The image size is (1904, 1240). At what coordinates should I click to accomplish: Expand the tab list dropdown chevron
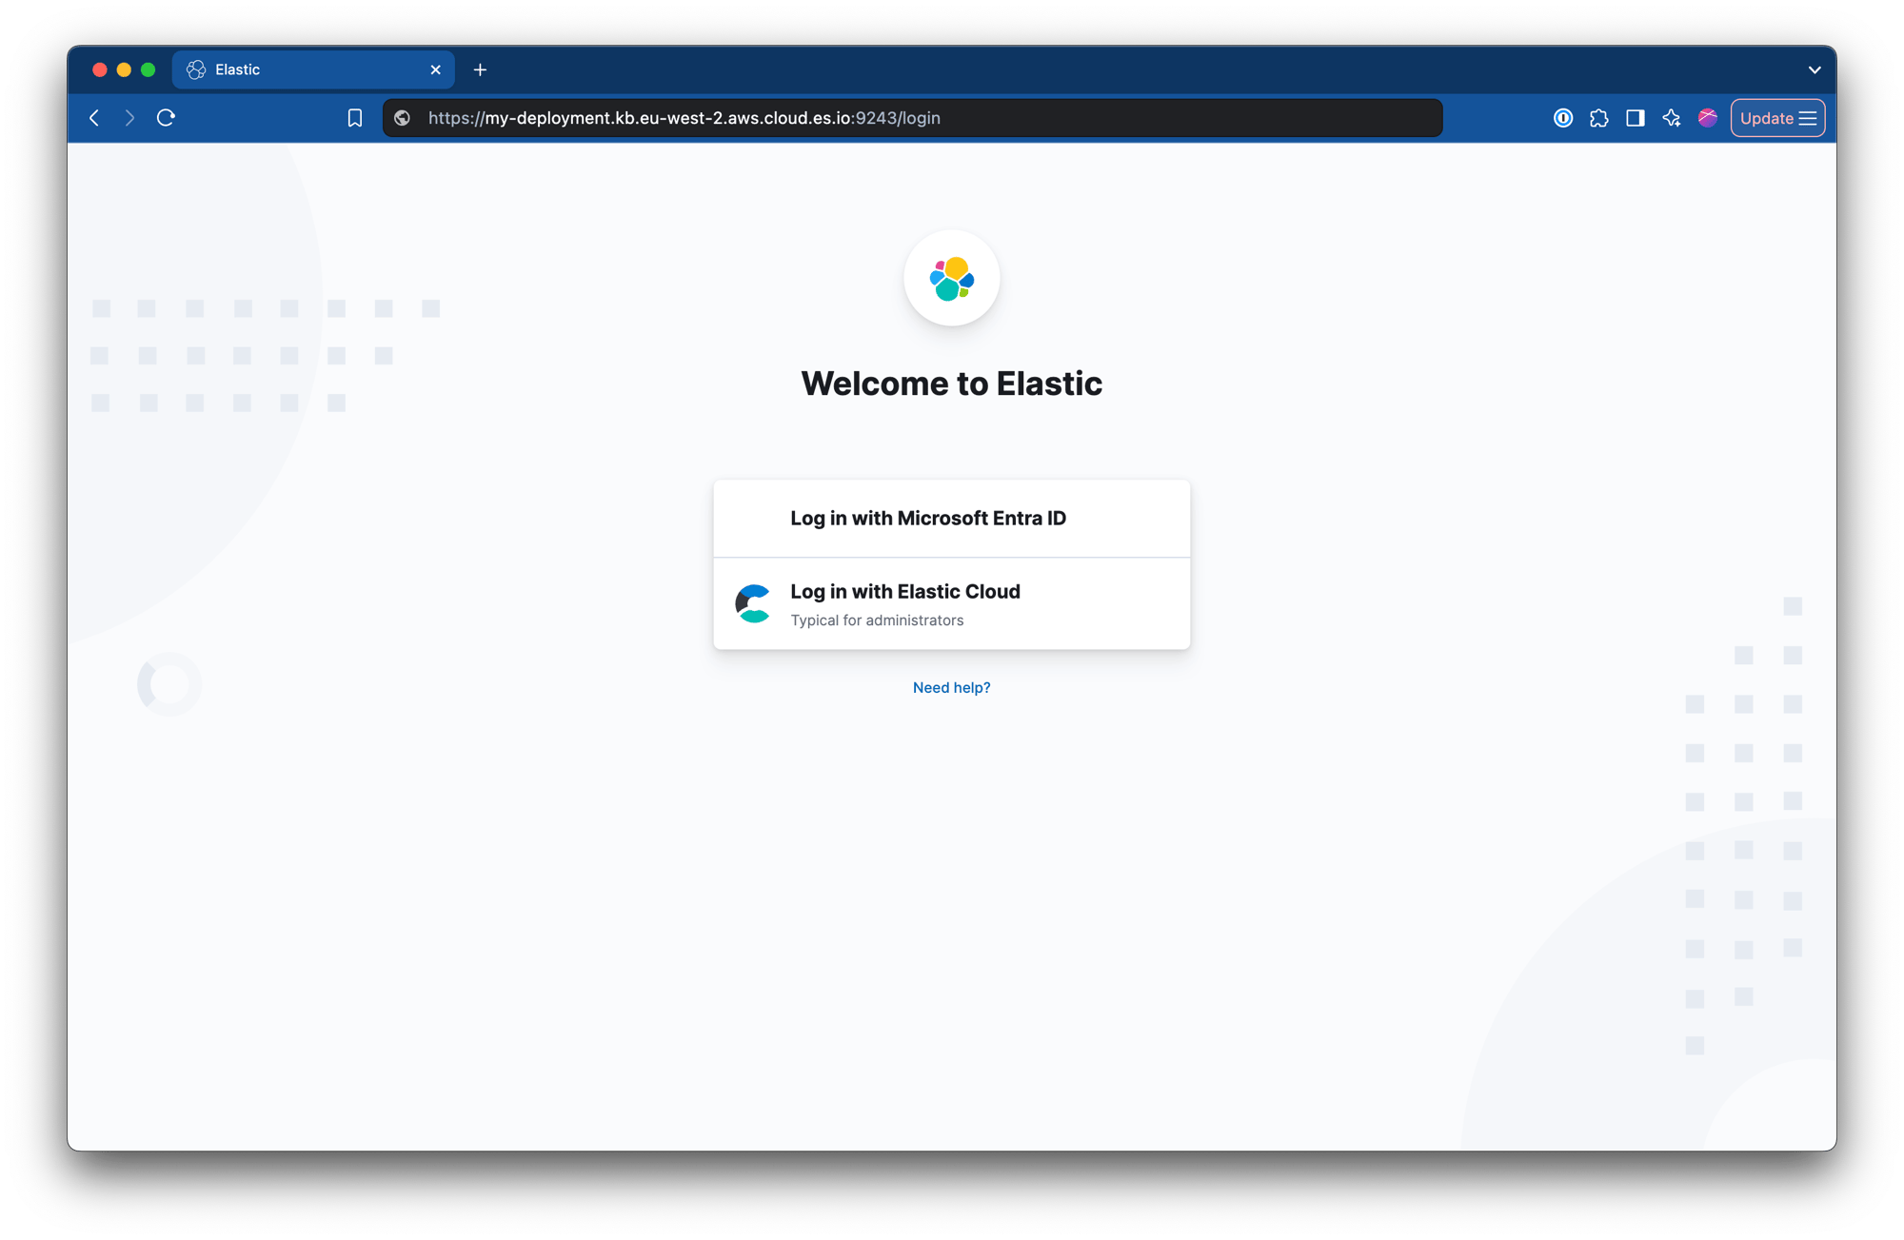(1815, 69)
